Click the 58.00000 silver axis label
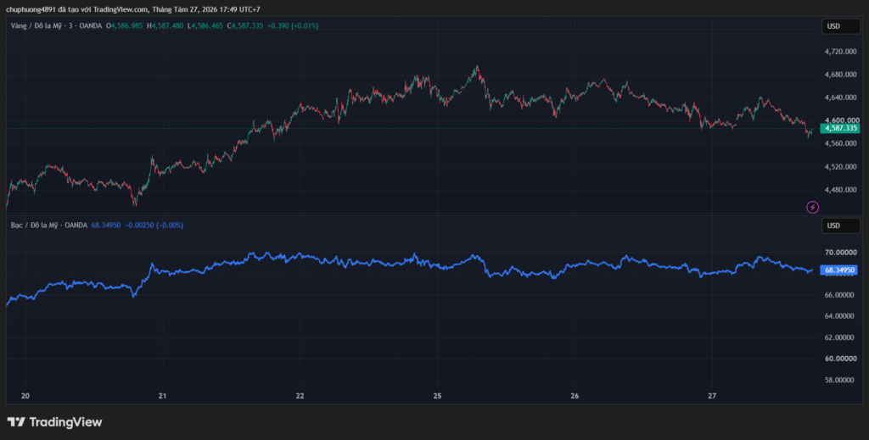 (840, 380)
